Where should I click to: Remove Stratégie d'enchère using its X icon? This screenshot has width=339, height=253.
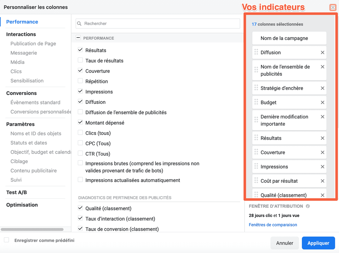322,88
